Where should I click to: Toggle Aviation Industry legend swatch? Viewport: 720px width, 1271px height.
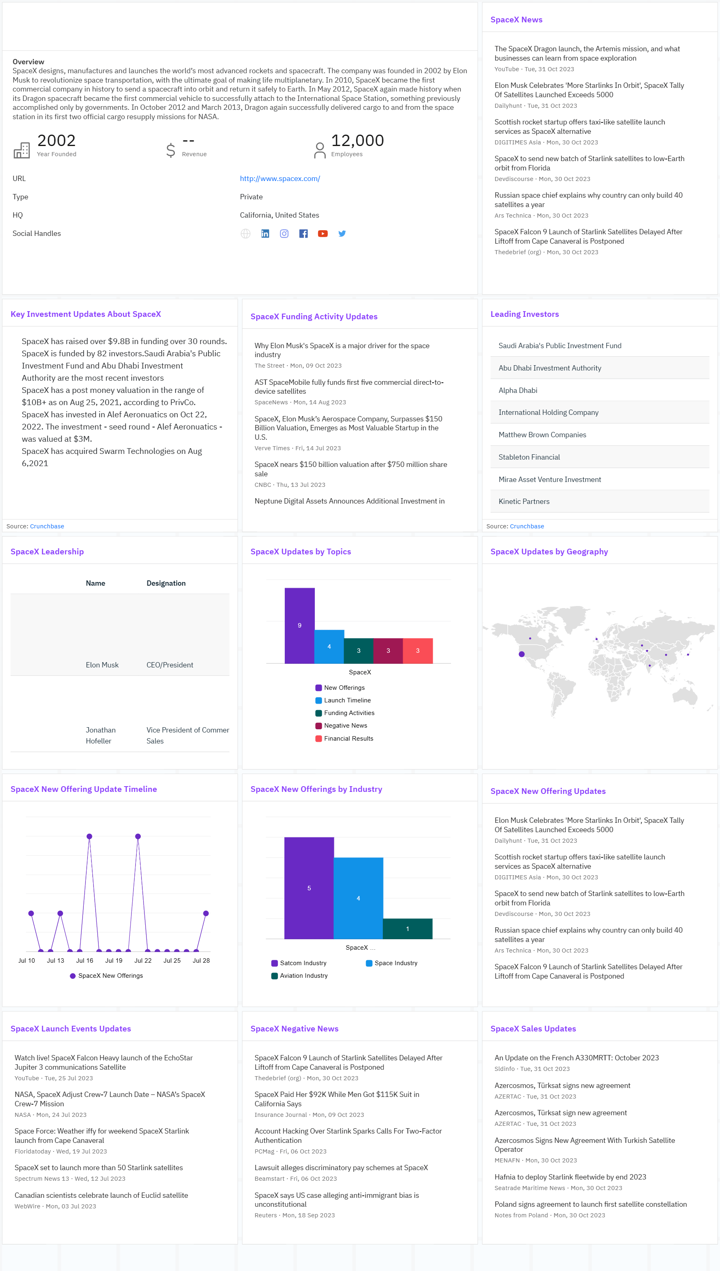(275, 976)
